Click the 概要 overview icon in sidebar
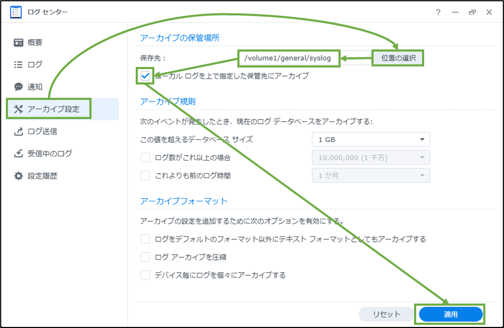Viewport: 504px width, 328px height. click(x=19, y=43)
